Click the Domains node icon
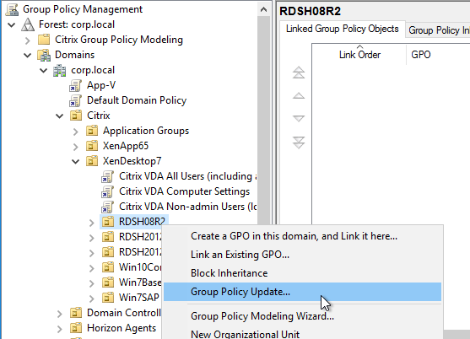Viewport: 470px width, 339px height. click(x=44, y=55)
